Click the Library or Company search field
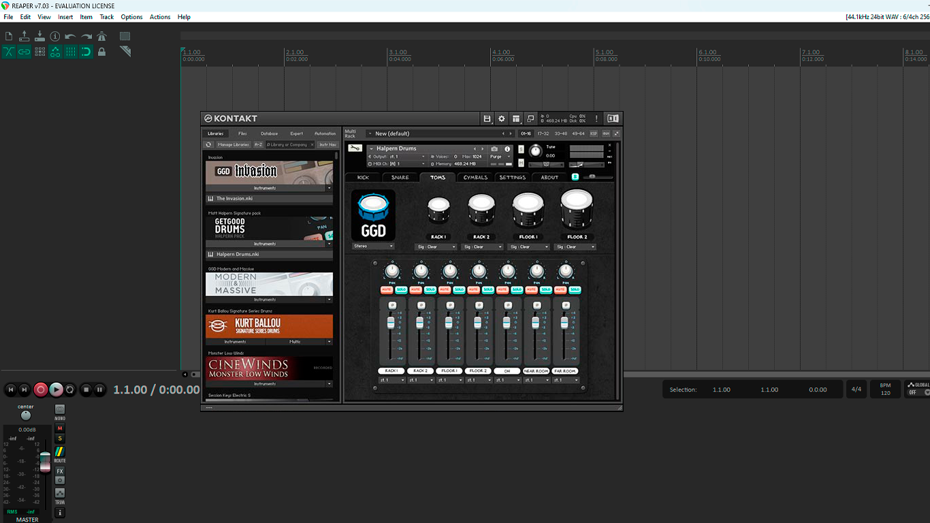This screenshot has width=930, height=523. point(290,144)
